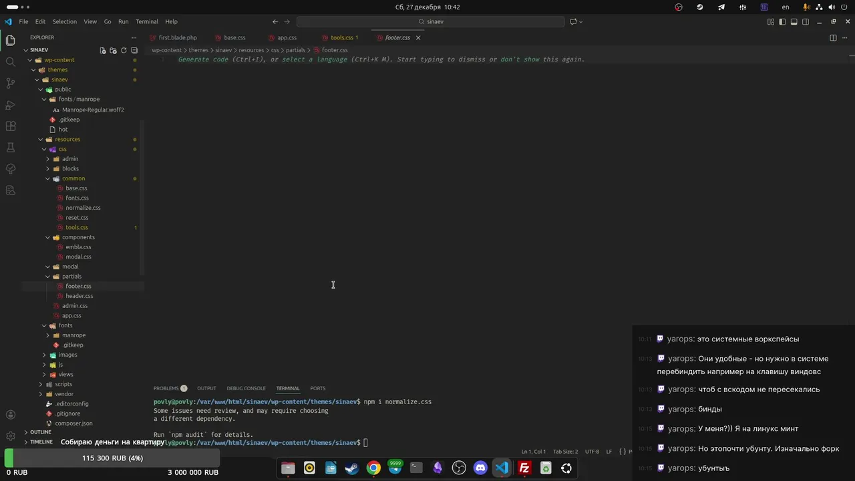Open Discord from the dock
This screenshot has width=855, height=481.
click(x=480, y=468)
